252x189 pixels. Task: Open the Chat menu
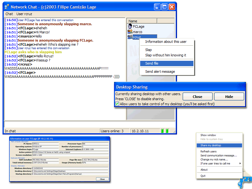click(x=9, y=14)
